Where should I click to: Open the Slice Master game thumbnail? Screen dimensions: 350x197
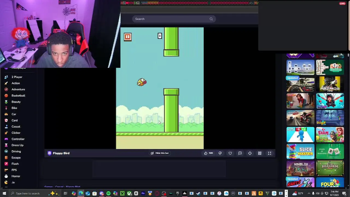301,152
